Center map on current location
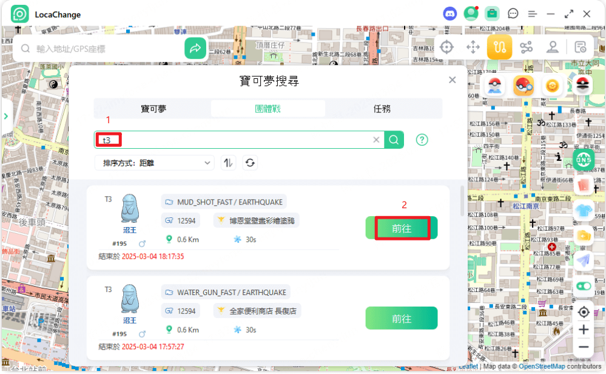 [x=584, y=311]
